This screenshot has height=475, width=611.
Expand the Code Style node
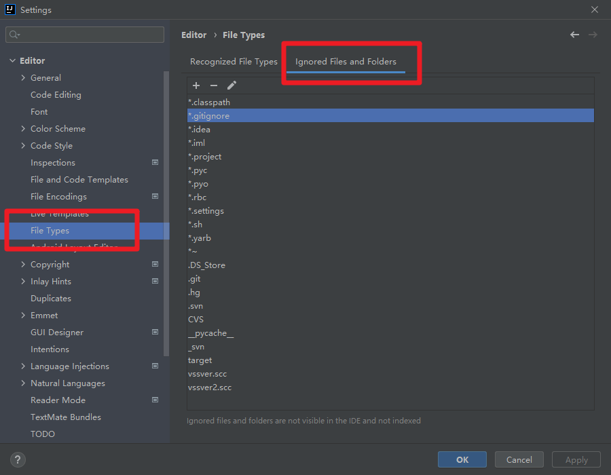23,146
